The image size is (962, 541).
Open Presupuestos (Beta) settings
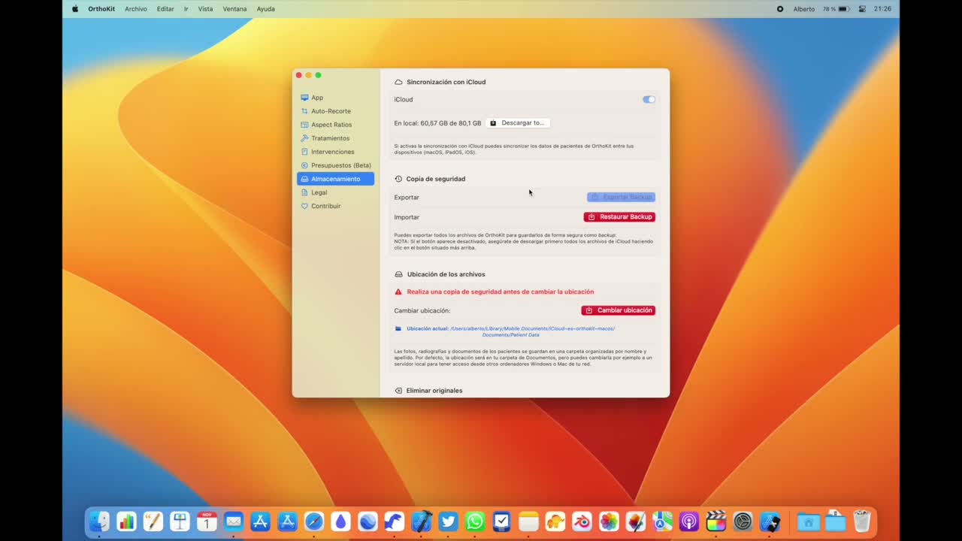pyautogui.click(x=335, y=165)
